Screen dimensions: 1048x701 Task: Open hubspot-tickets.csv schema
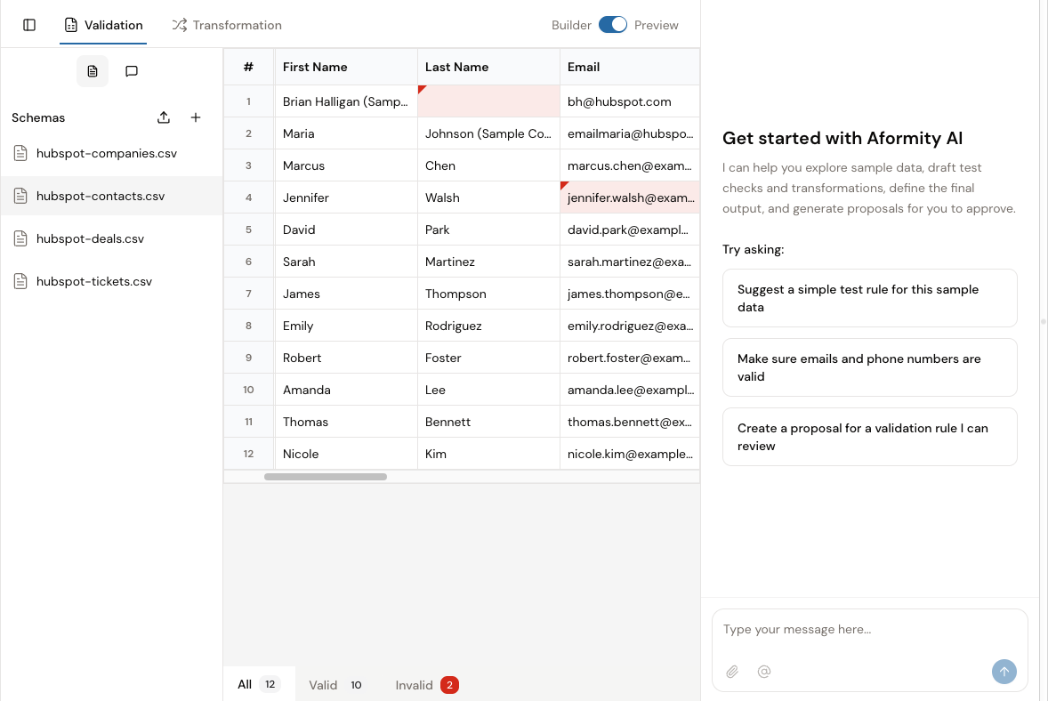[111, 281]
